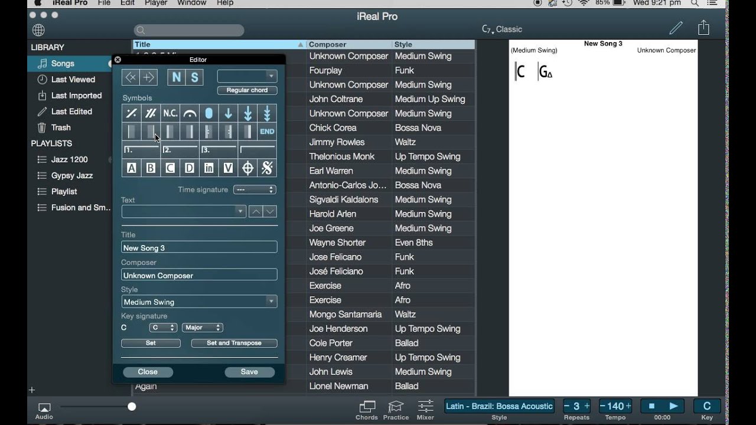Insert rehearsal mark B
Screen dimensions: 756x425
click(x=151, y=168)
